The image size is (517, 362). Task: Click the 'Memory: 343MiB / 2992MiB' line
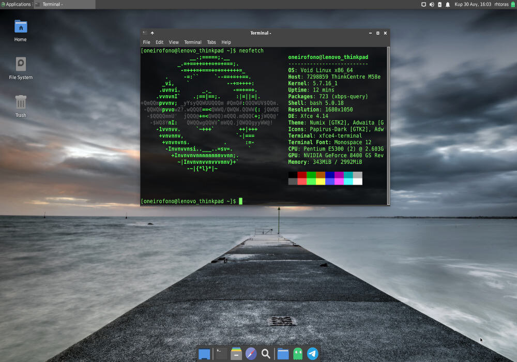pos(325,162)
